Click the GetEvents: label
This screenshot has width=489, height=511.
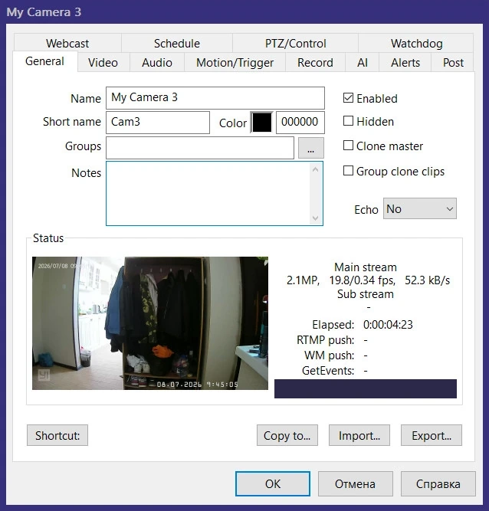click(x=328, y=371)
